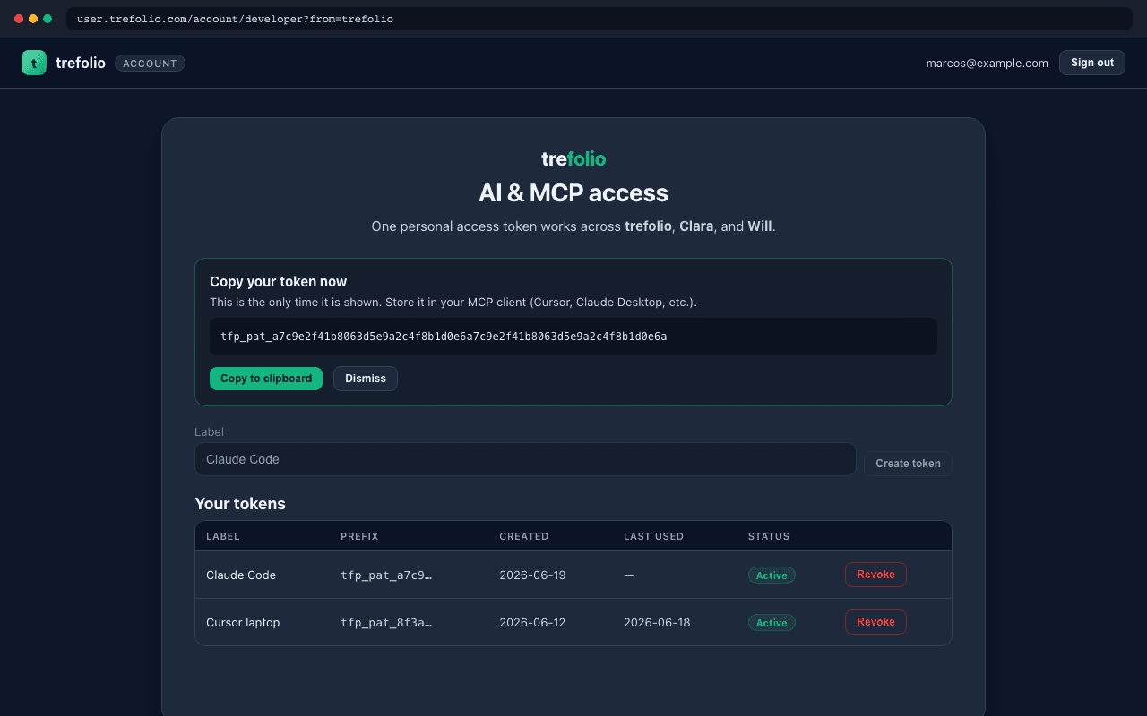Click the ACCOUNT badge in header
The width and height of the screenshot is (1147, 716).
[x=150, y=64]
